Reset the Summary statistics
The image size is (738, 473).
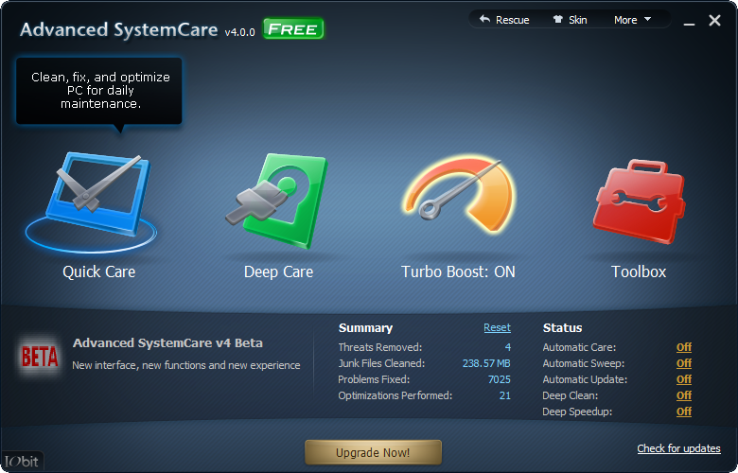point(497,328)
